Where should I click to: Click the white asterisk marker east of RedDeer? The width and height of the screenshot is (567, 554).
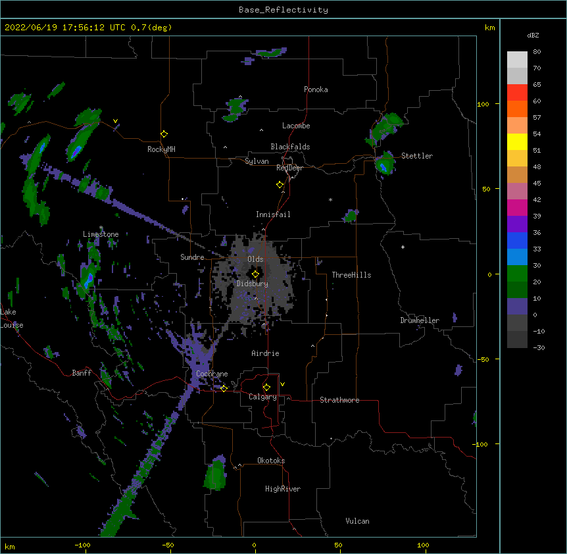pos(330,199)
